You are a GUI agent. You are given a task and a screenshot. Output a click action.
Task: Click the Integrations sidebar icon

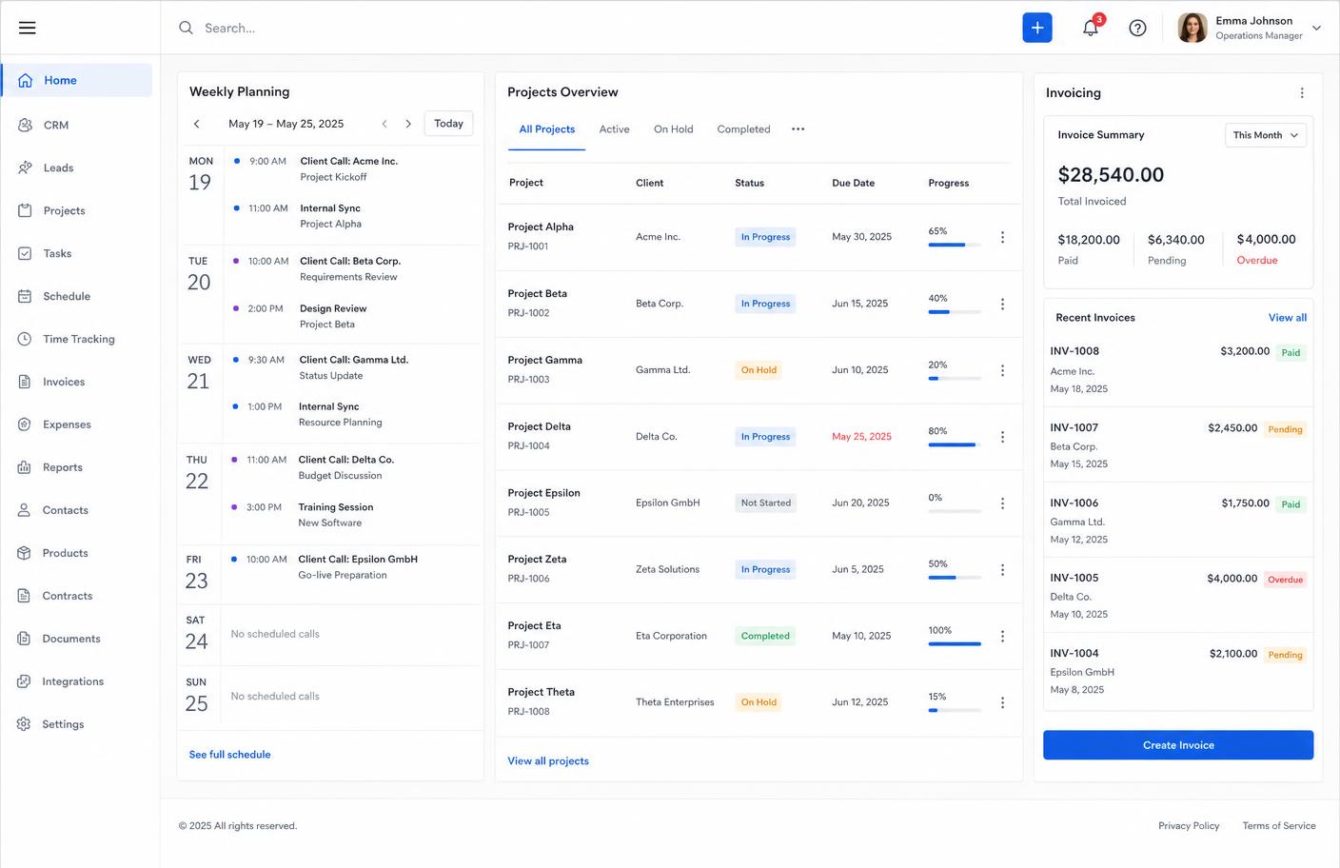coord(25,681)
